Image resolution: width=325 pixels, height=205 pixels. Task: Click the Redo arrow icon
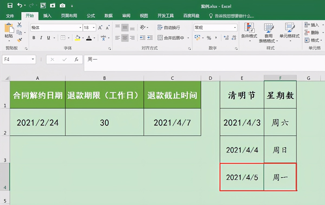[31, 5]
